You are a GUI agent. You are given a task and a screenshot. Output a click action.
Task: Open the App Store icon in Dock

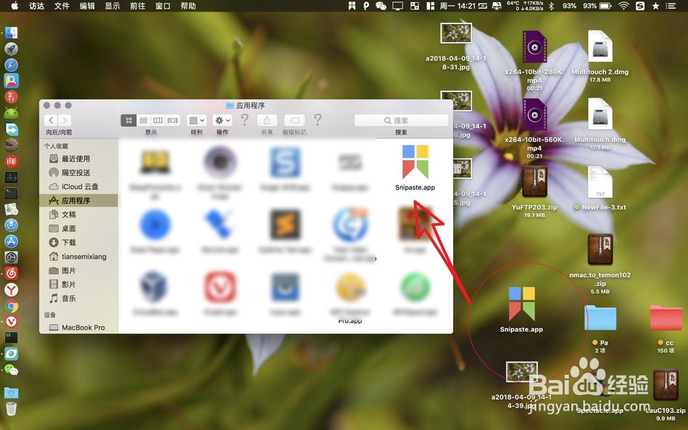[x=11, y=241]
